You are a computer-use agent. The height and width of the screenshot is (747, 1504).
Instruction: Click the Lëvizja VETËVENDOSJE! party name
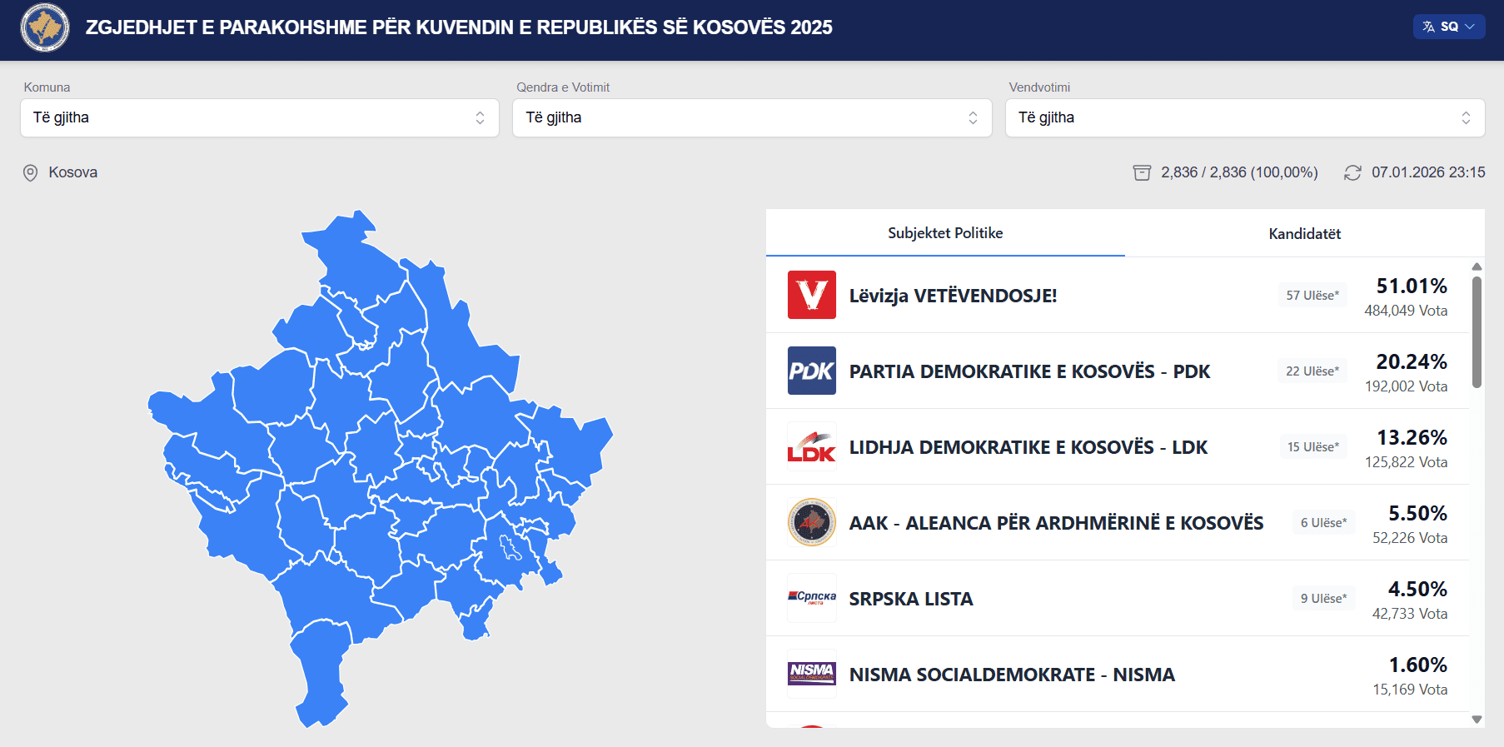coord(953,296)
